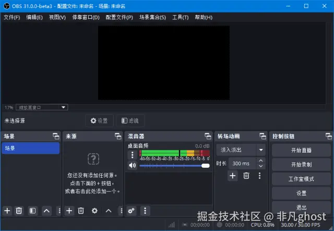The image size is (334, 231).
Task: Click 退出 button
Action: (301, 207)
